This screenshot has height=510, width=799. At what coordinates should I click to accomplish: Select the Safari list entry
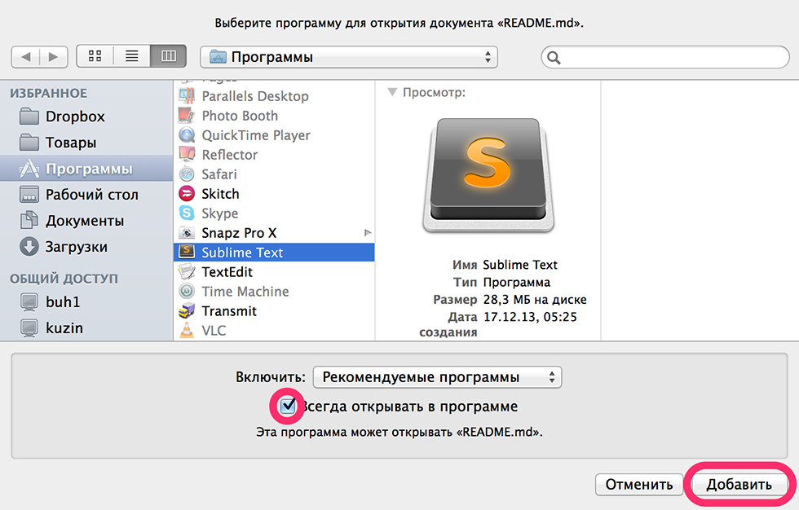click(274, 174)
